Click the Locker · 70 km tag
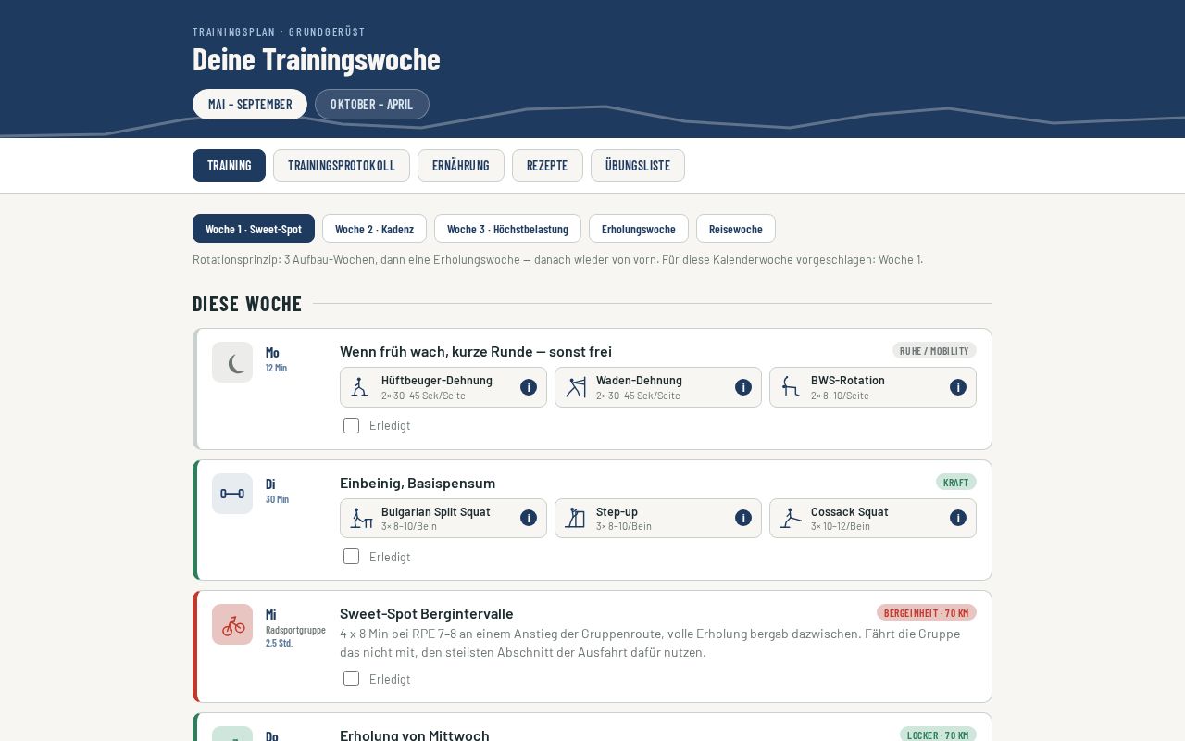Screen dimensions: 1185x741 (938, 735)
